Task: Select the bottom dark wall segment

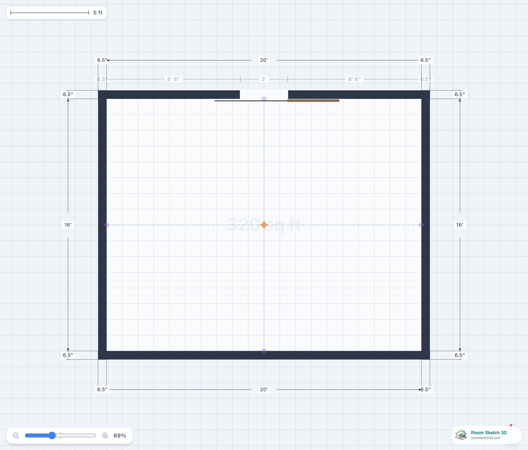Action: (x=264, y=355)
